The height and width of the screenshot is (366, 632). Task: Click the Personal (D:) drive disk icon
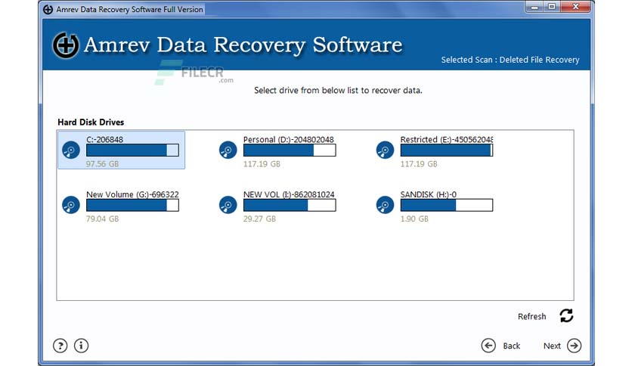[228, 150]
